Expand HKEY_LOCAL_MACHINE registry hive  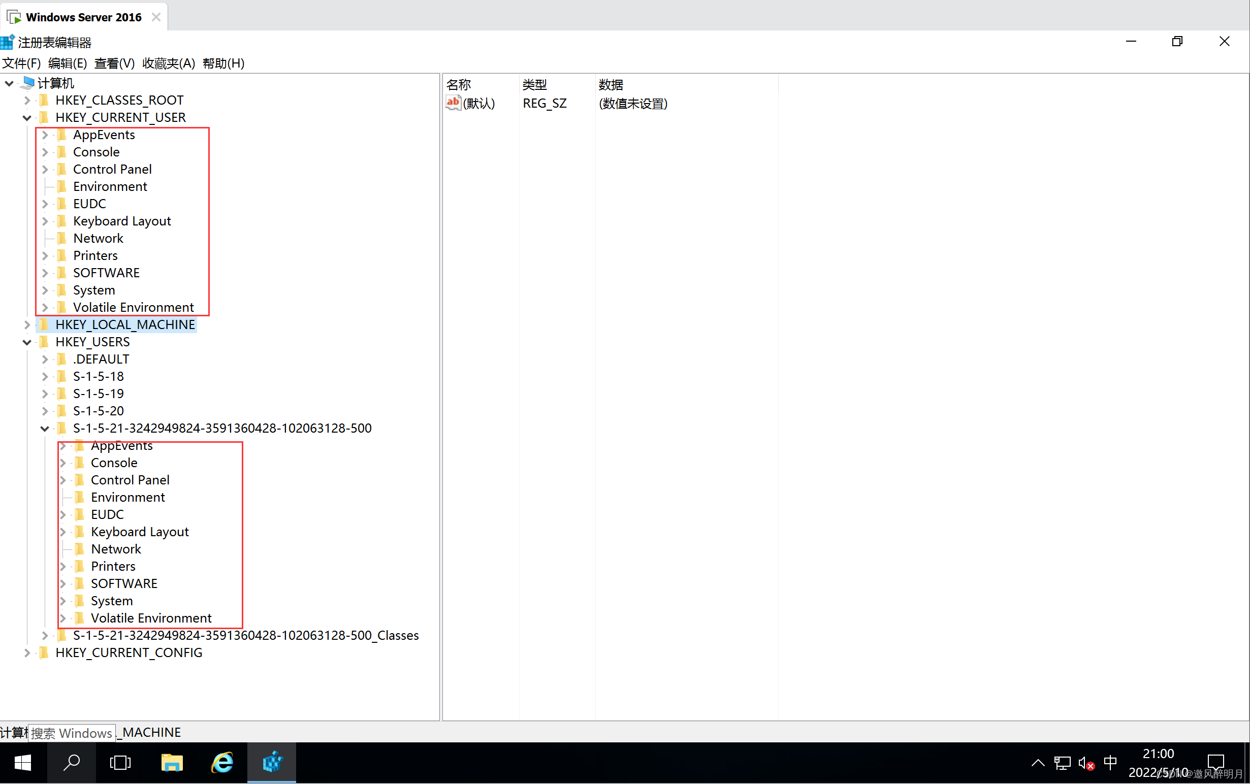pyautogui.click(x=28, y=324)
